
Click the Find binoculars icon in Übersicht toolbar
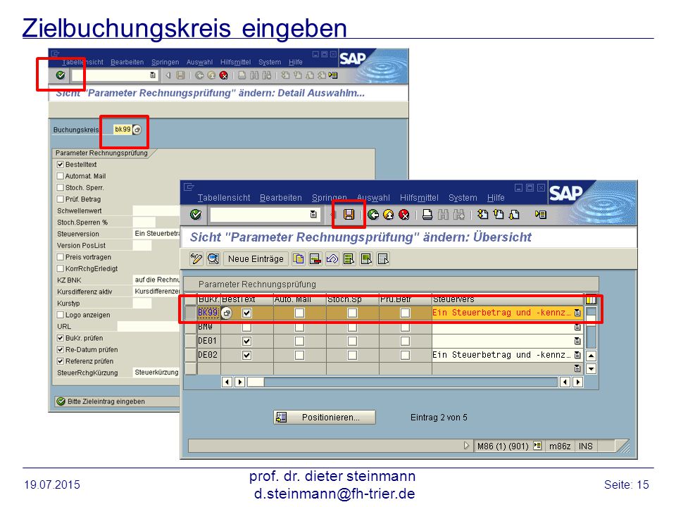443,214
